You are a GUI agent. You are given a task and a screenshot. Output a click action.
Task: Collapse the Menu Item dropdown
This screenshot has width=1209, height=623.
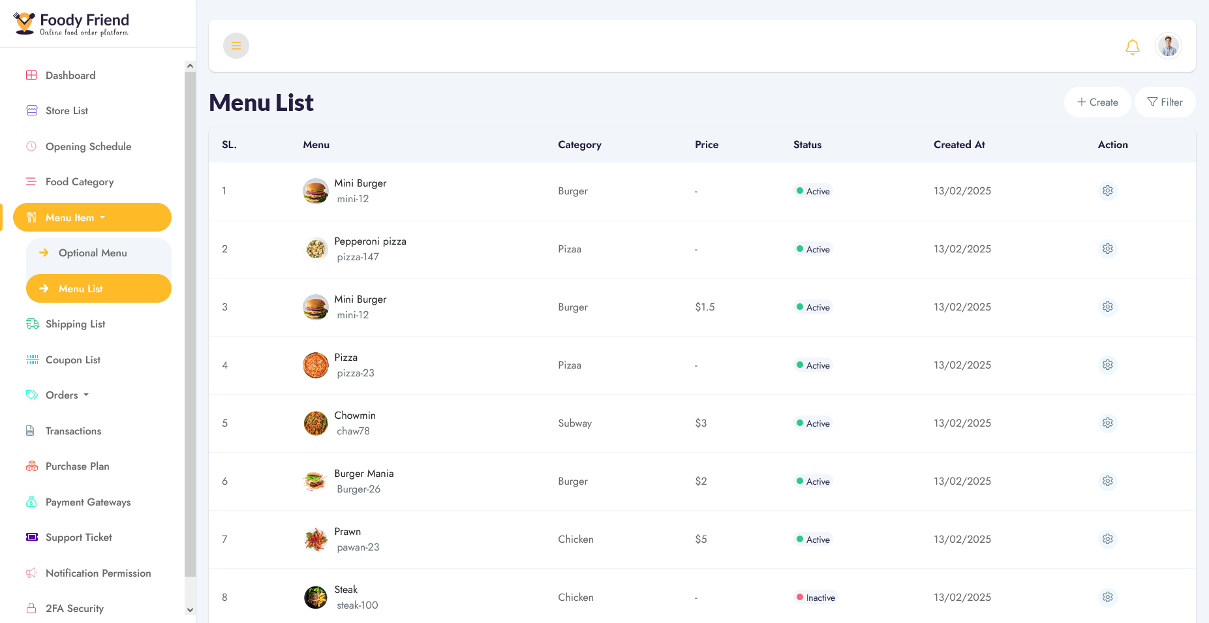[92, 217]
